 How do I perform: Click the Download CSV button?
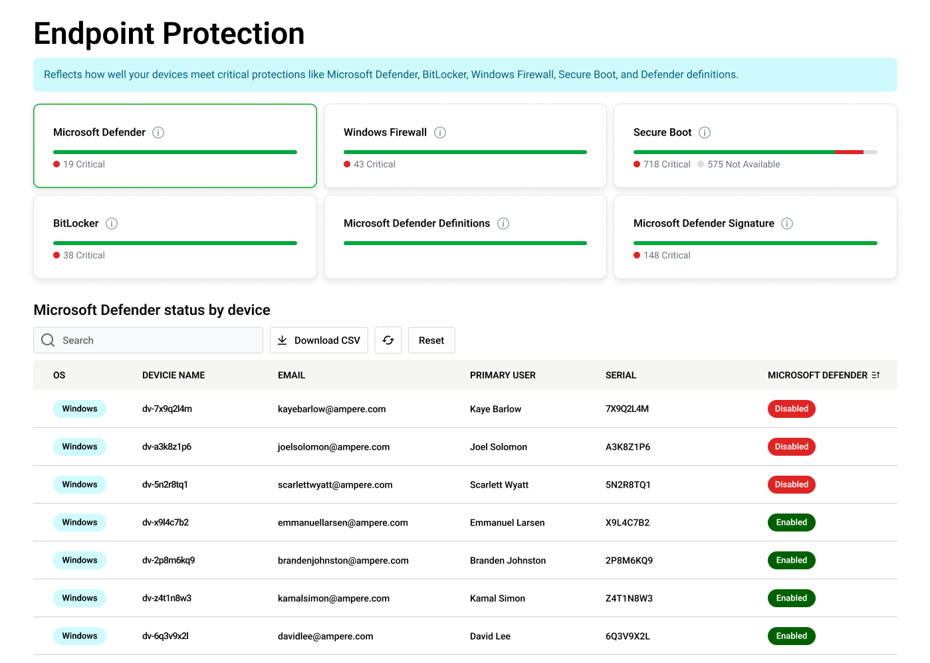tap(319, 340)
